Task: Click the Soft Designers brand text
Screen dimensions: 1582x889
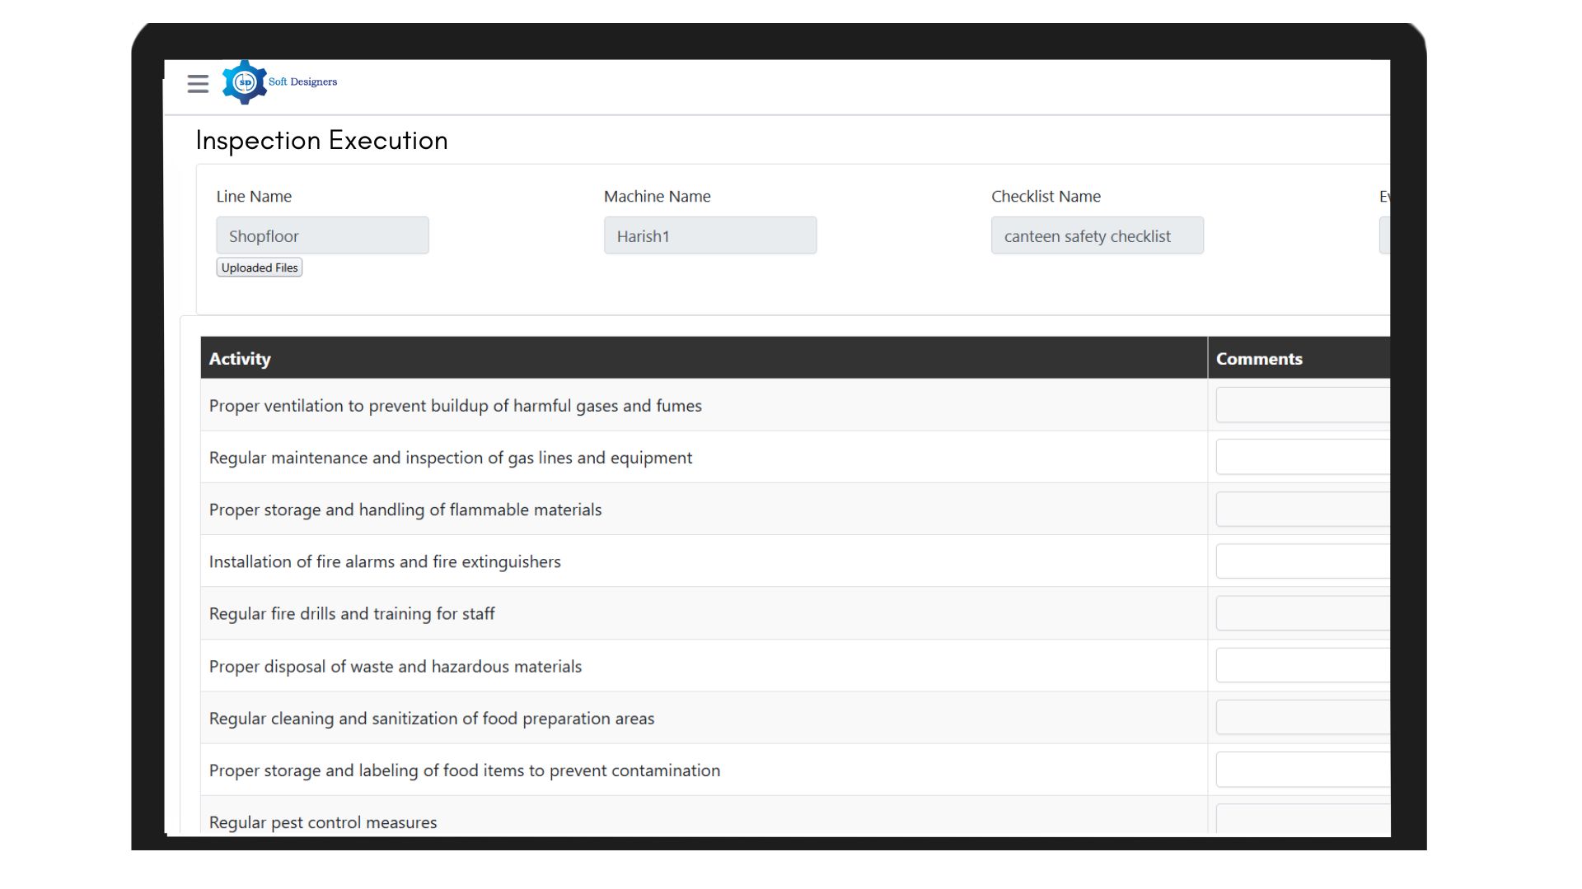Action: click(302, 81)
